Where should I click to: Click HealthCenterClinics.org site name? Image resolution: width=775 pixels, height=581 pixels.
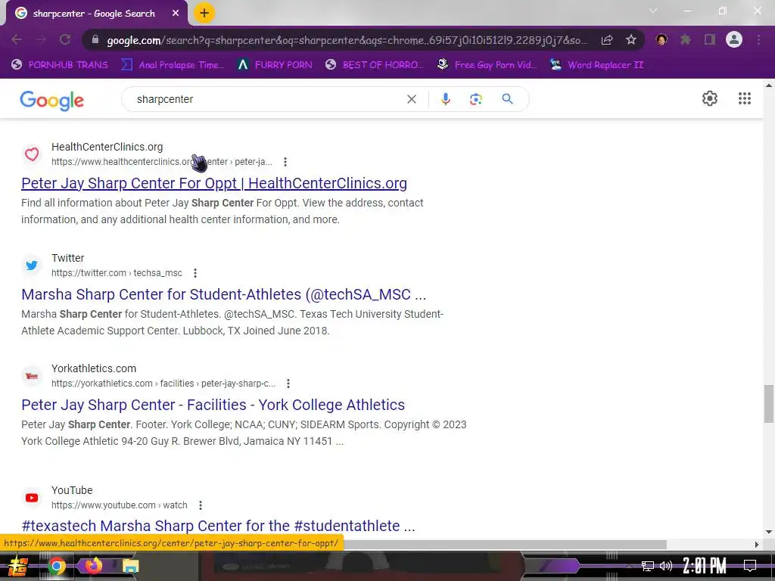tap(107, 147)
